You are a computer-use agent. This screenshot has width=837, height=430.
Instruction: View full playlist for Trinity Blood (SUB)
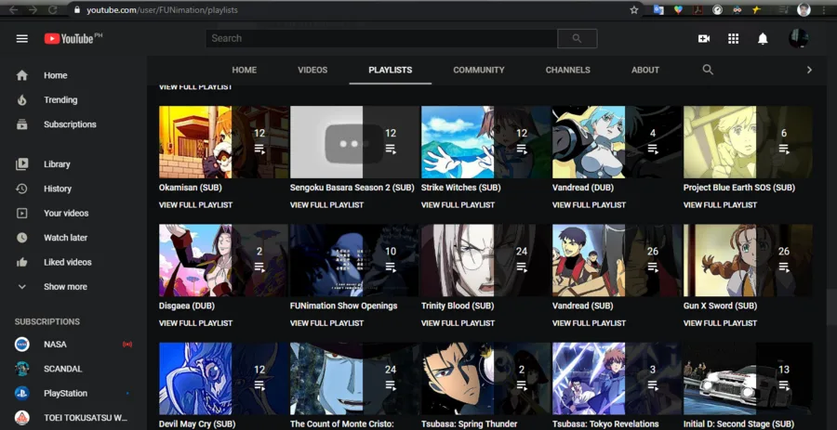pos(458,323)
